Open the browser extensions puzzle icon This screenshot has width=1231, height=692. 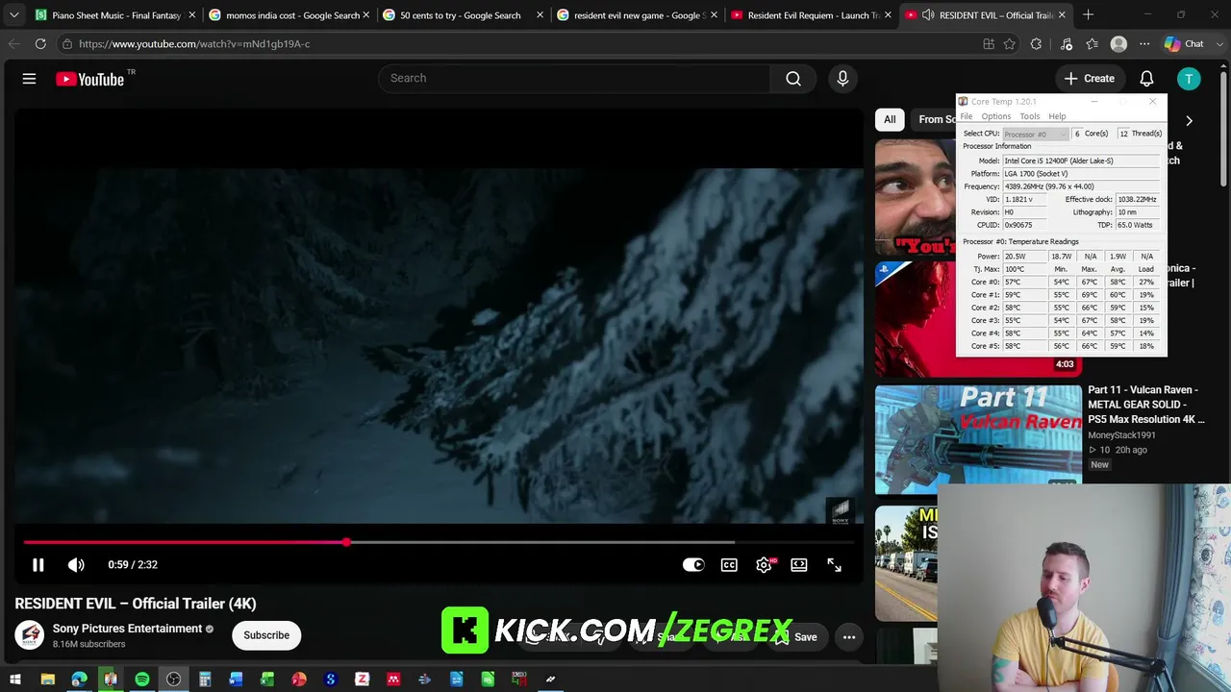pyautogui.click(x=1036, y=44)
